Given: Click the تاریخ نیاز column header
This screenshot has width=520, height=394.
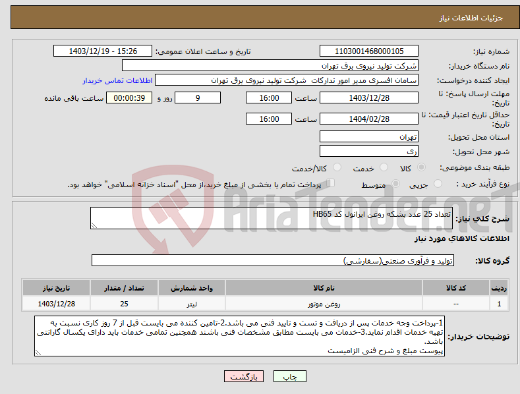Looking at the screenshot, I should tap(57, 288).
